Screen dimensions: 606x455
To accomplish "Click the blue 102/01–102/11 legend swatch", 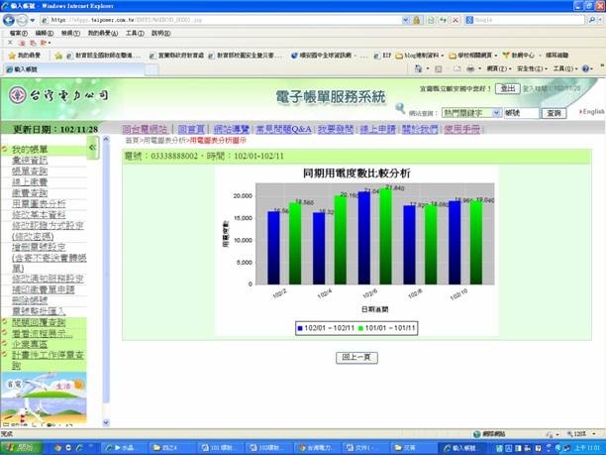I will 299,328.
